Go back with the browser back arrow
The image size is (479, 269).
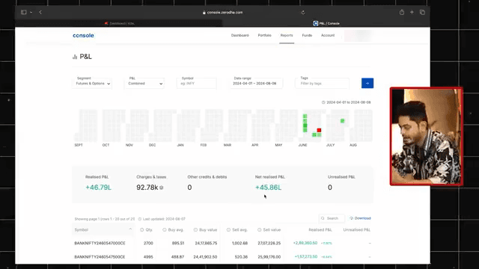tap(40, 12)
